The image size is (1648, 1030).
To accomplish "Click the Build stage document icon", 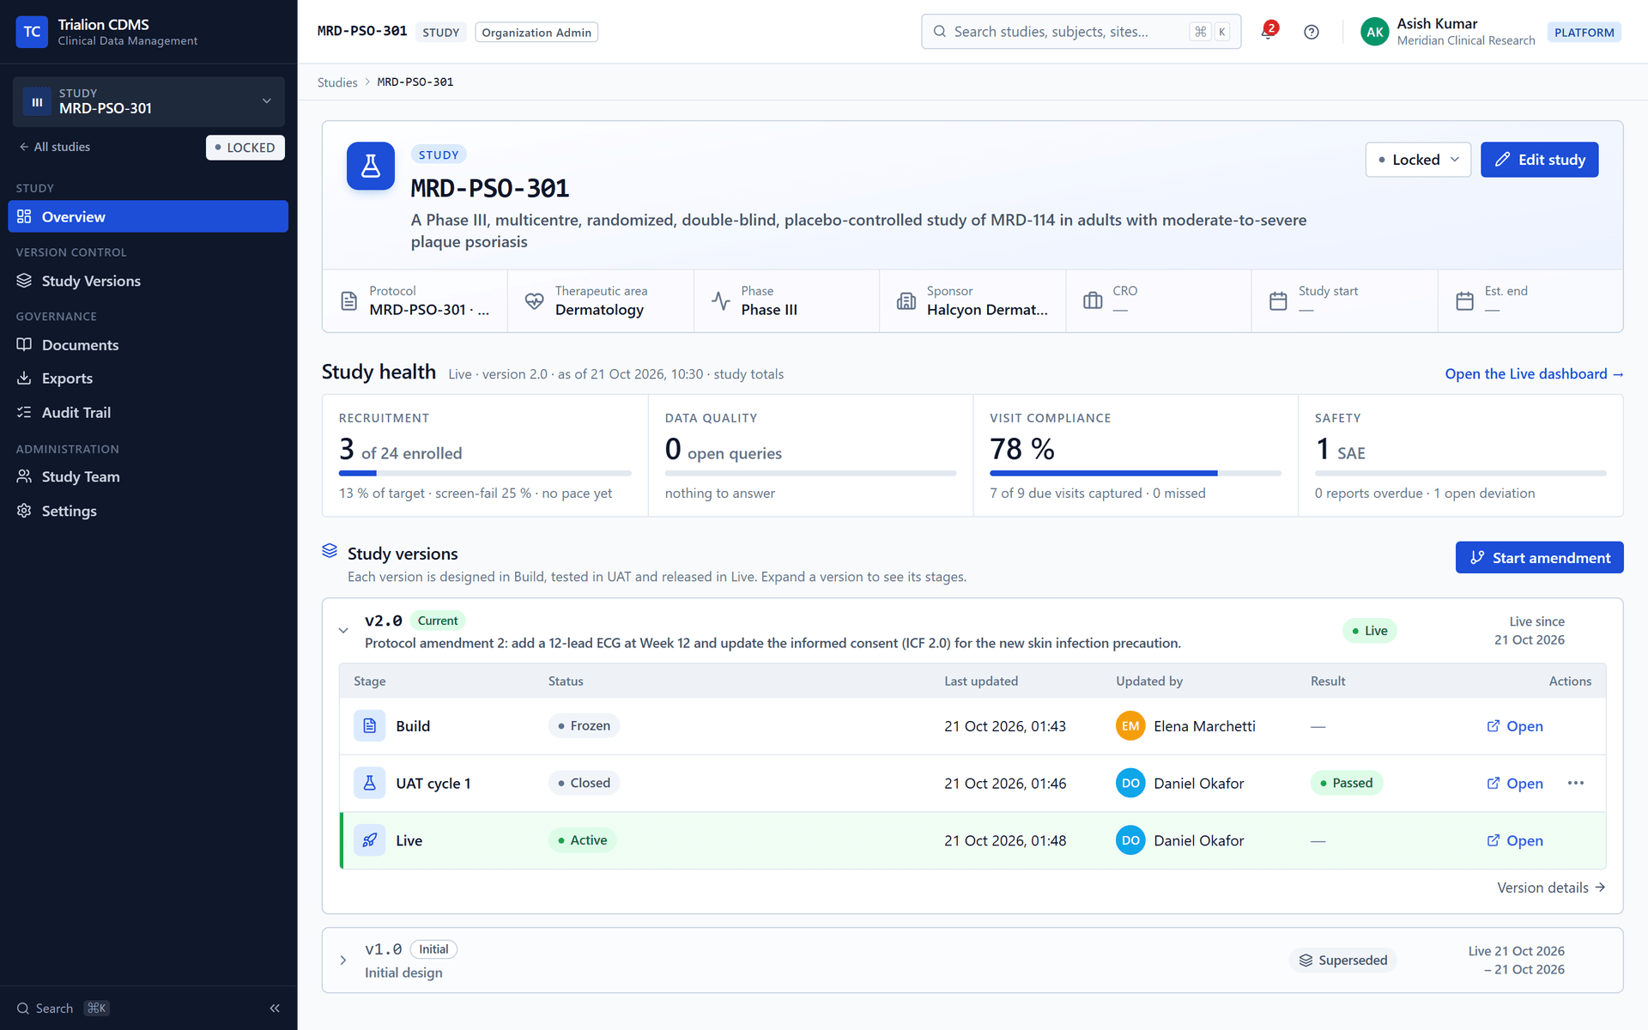I will [x=369, y=726].
